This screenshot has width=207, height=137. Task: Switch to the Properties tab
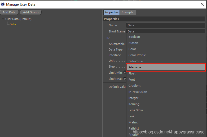click(111, 12)
